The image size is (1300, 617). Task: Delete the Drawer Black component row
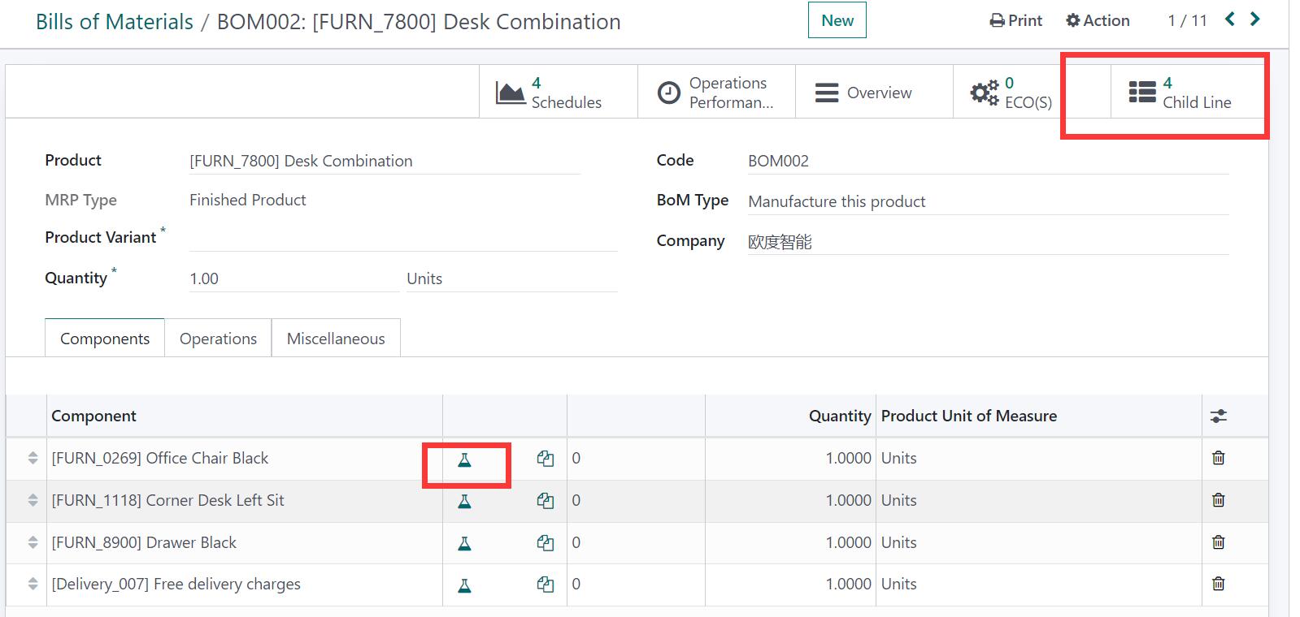point(1218,542)
